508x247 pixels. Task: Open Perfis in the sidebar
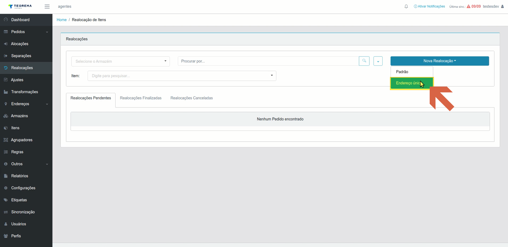(x=26, y=236)
